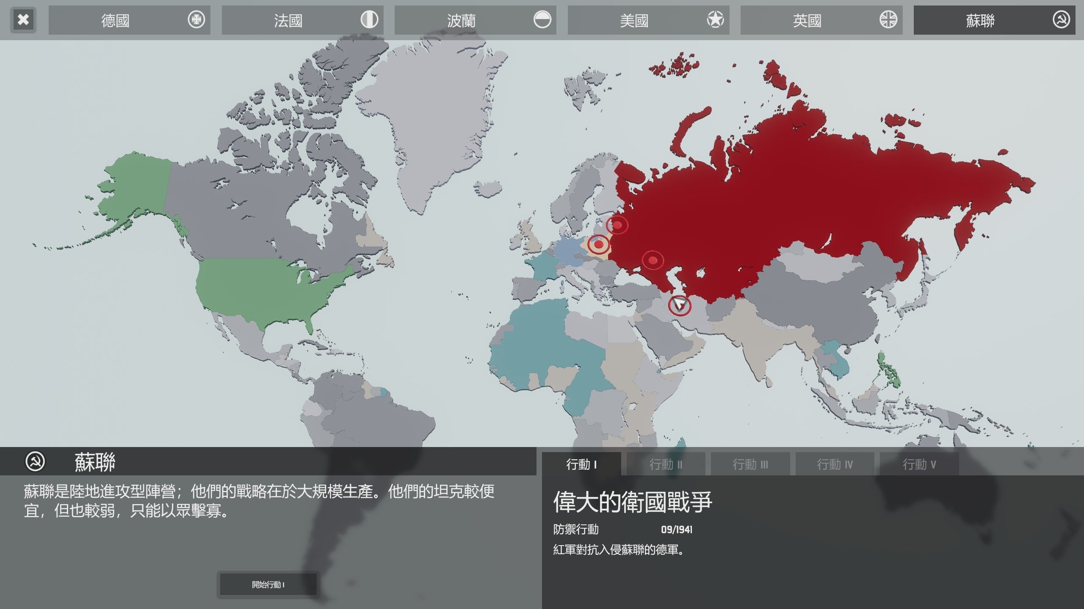Select the mission marker near Iran
The width and height of the screenshot is (1084, 609).
point(679,305)
